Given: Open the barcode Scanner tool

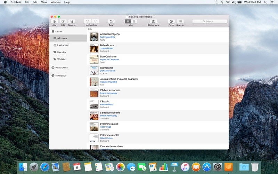Looking at the screenshot, I should click(x=180, y=21).
